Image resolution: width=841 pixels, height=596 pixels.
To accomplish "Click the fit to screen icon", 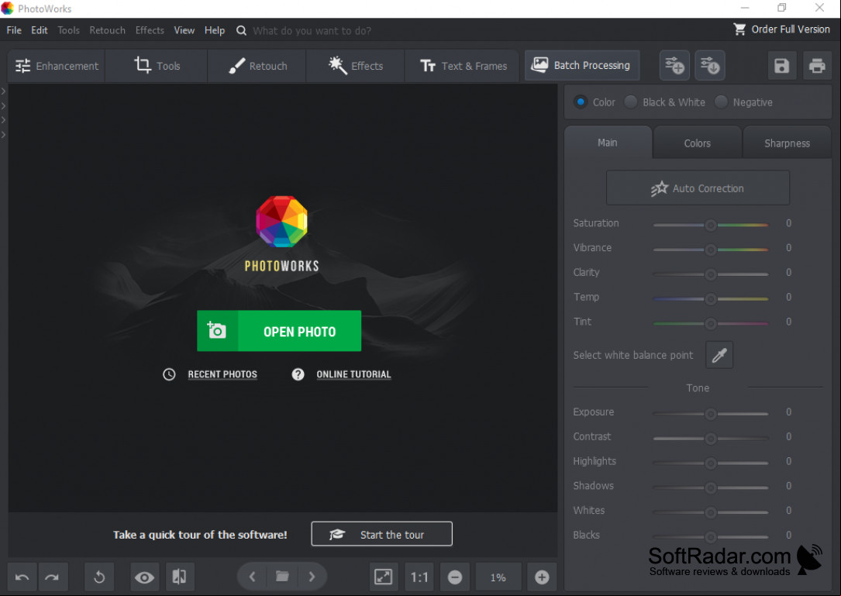I will (383, 577).
